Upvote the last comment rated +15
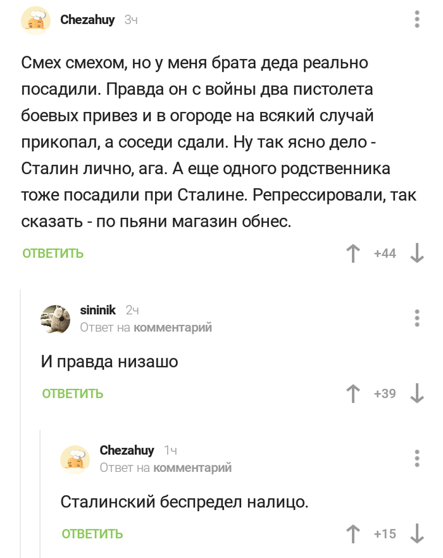 (x=353, y=534)
